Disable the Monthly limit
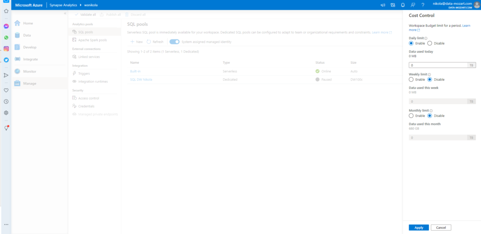Viewport: 481px width, 234px height. (429, 116)
